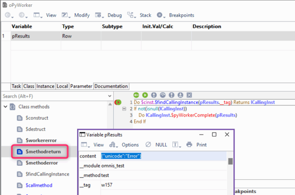Click the content value field
Viewport: 295px width, 195px height.
[164, 156]
